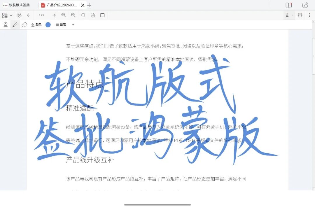The height and width of the screenshot is (207, 315).
Task: Open the seal dropdown arrow on the right
Action: tap(293, 15)
